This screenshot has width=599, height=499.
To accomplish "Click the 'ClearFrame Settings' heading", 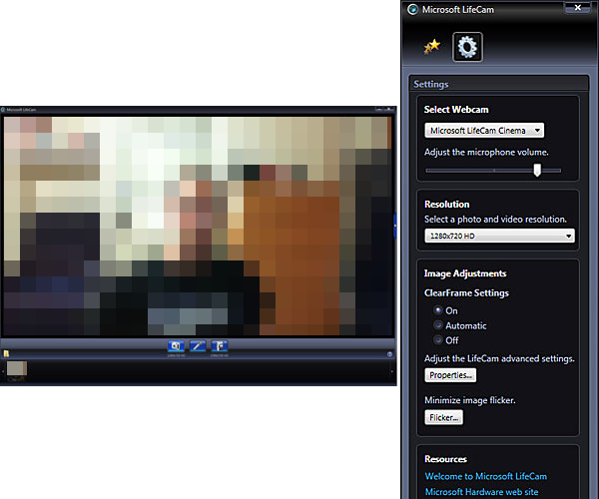I will point(466,292).
